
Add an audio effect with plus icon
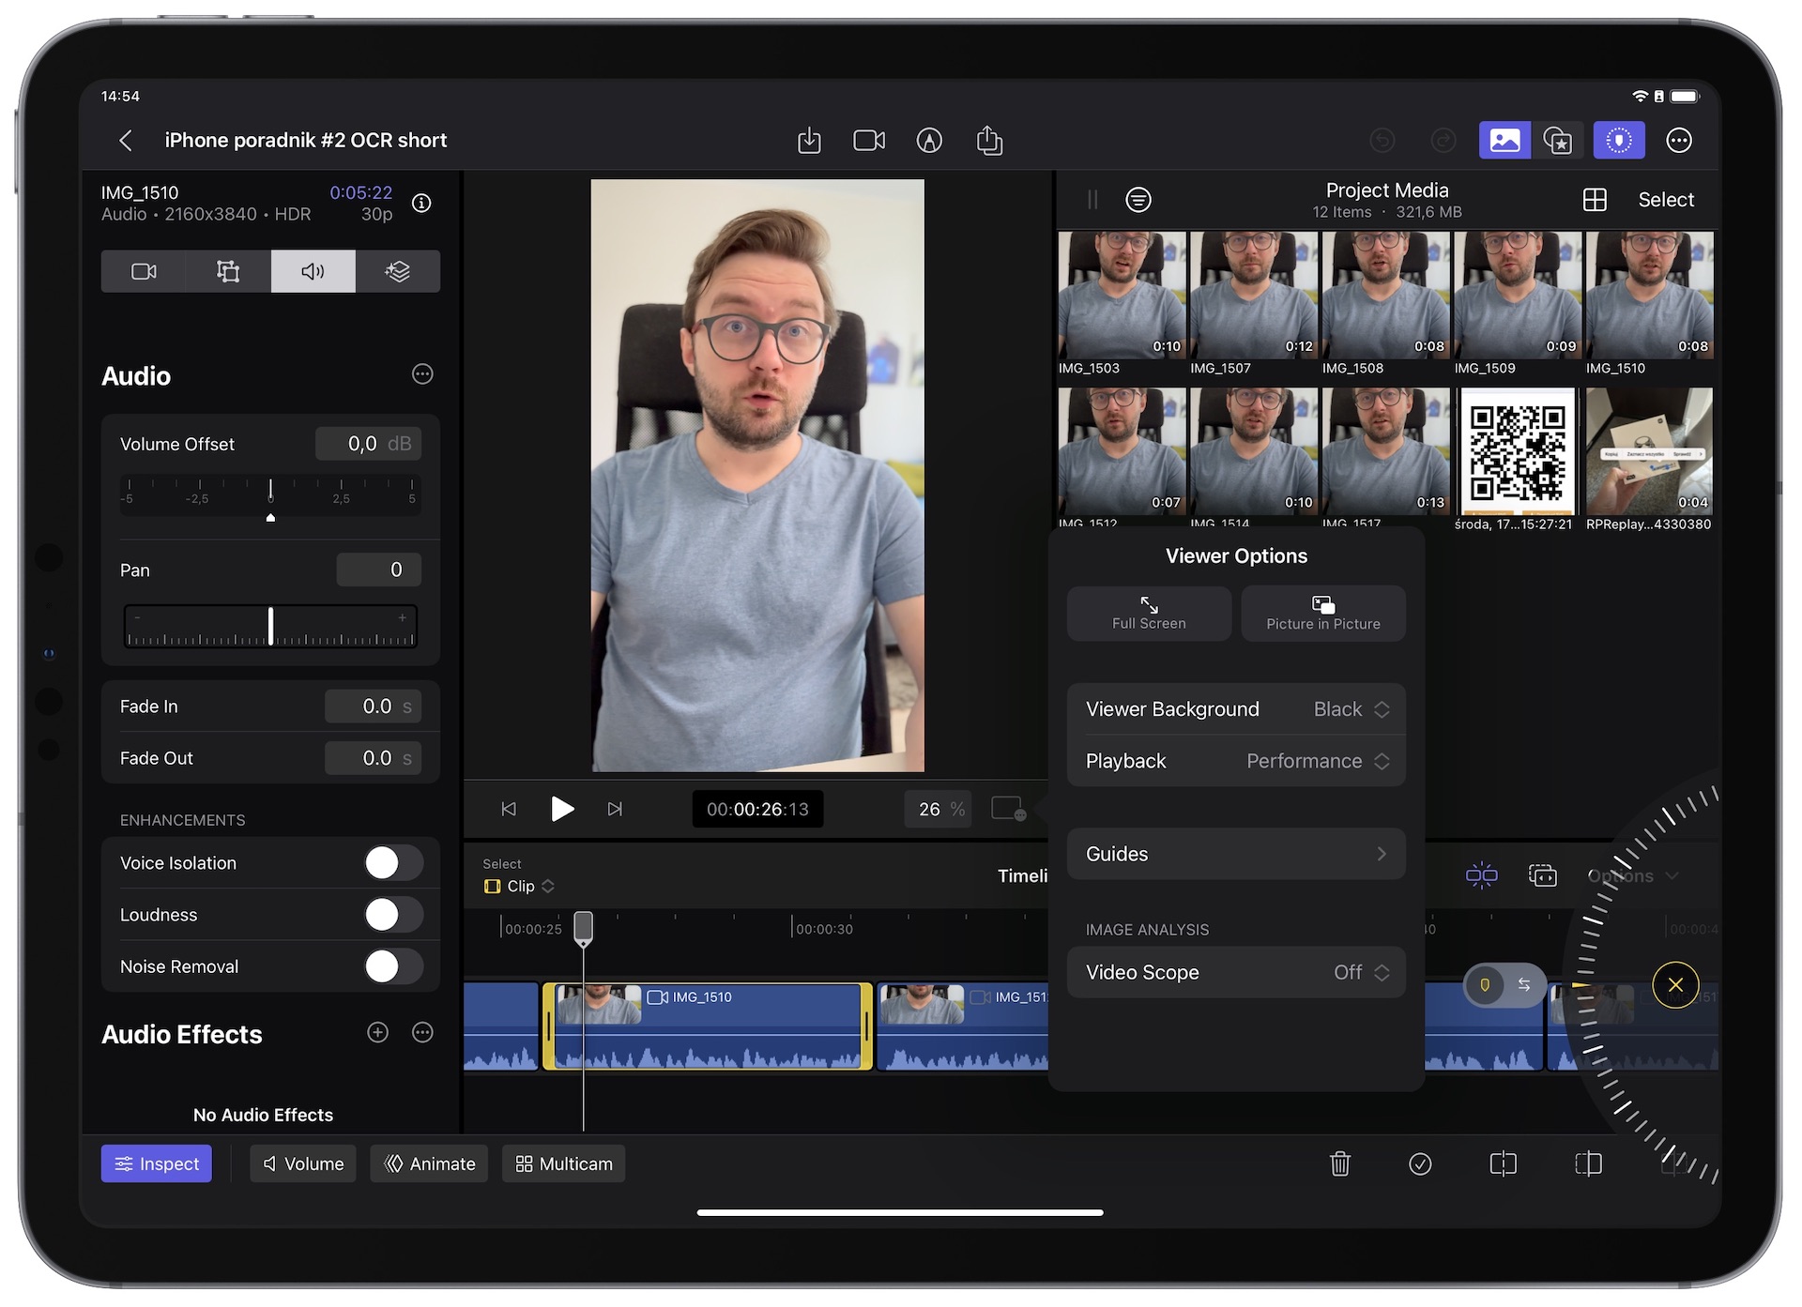377,1033
